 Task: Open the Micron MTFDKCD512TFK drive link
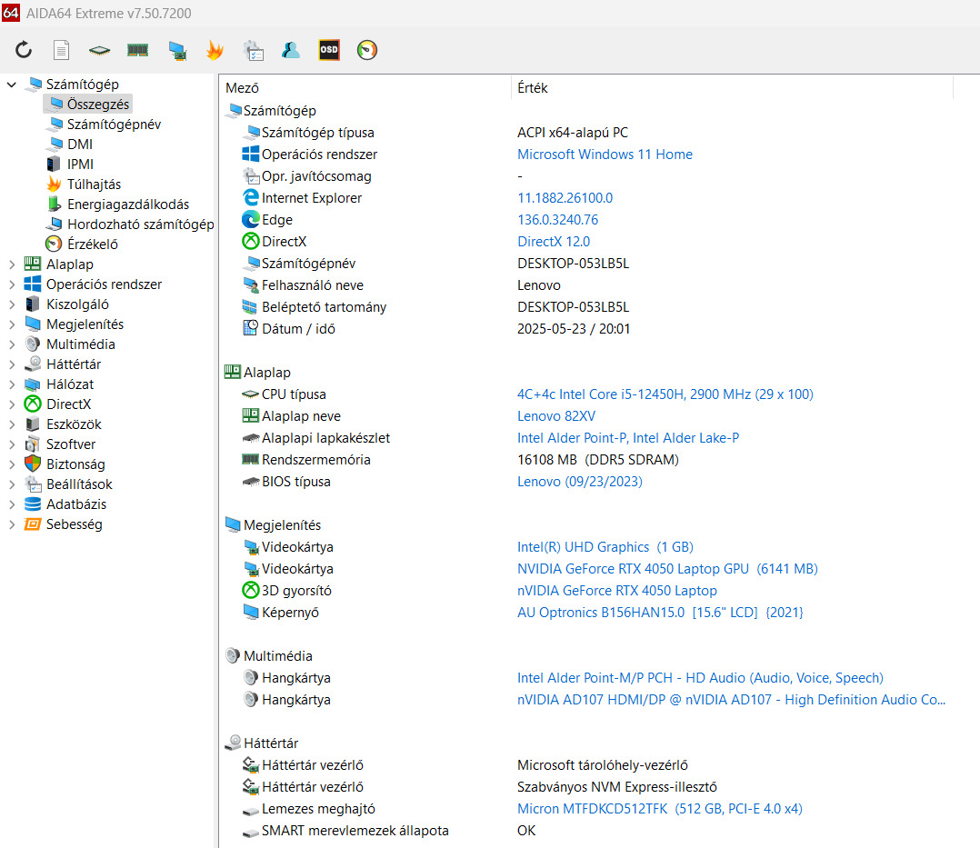coord(660,809)
